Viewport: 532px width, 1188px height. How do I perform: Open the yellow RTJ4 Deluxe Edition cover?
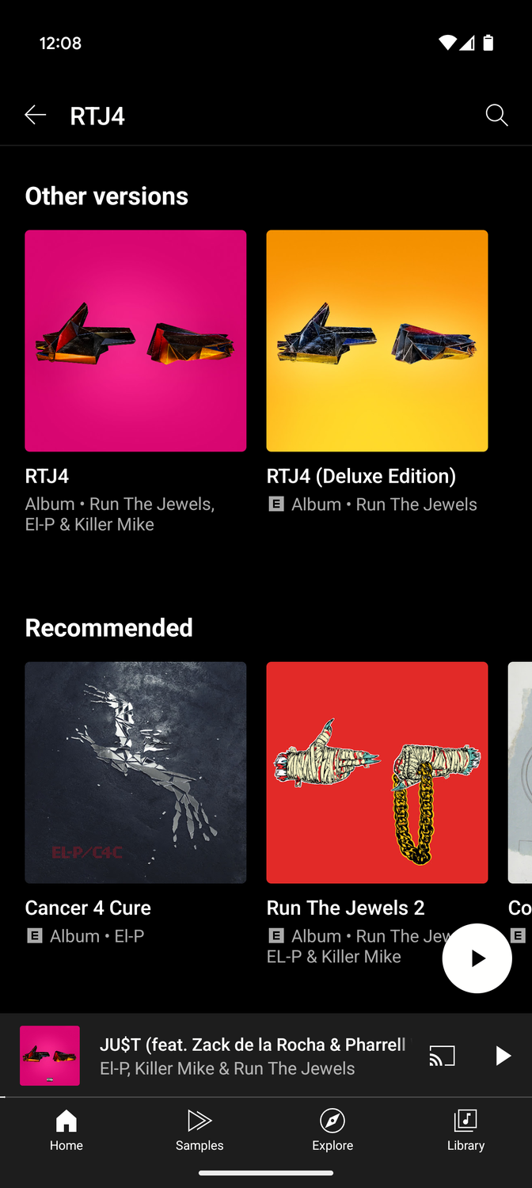[377, 341]
